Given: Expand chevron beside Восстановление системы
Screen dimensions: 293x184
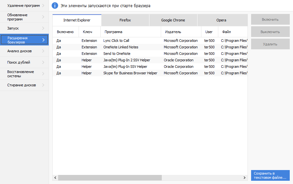Looking at the screenshot, I should pyautogui.click(x=43, y=74).
